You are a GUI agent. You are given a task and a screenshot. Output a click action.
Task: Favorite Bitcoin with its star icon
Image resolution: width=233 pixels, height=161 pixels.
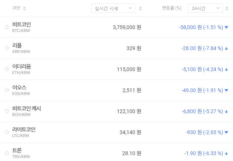tap(7, 27)
